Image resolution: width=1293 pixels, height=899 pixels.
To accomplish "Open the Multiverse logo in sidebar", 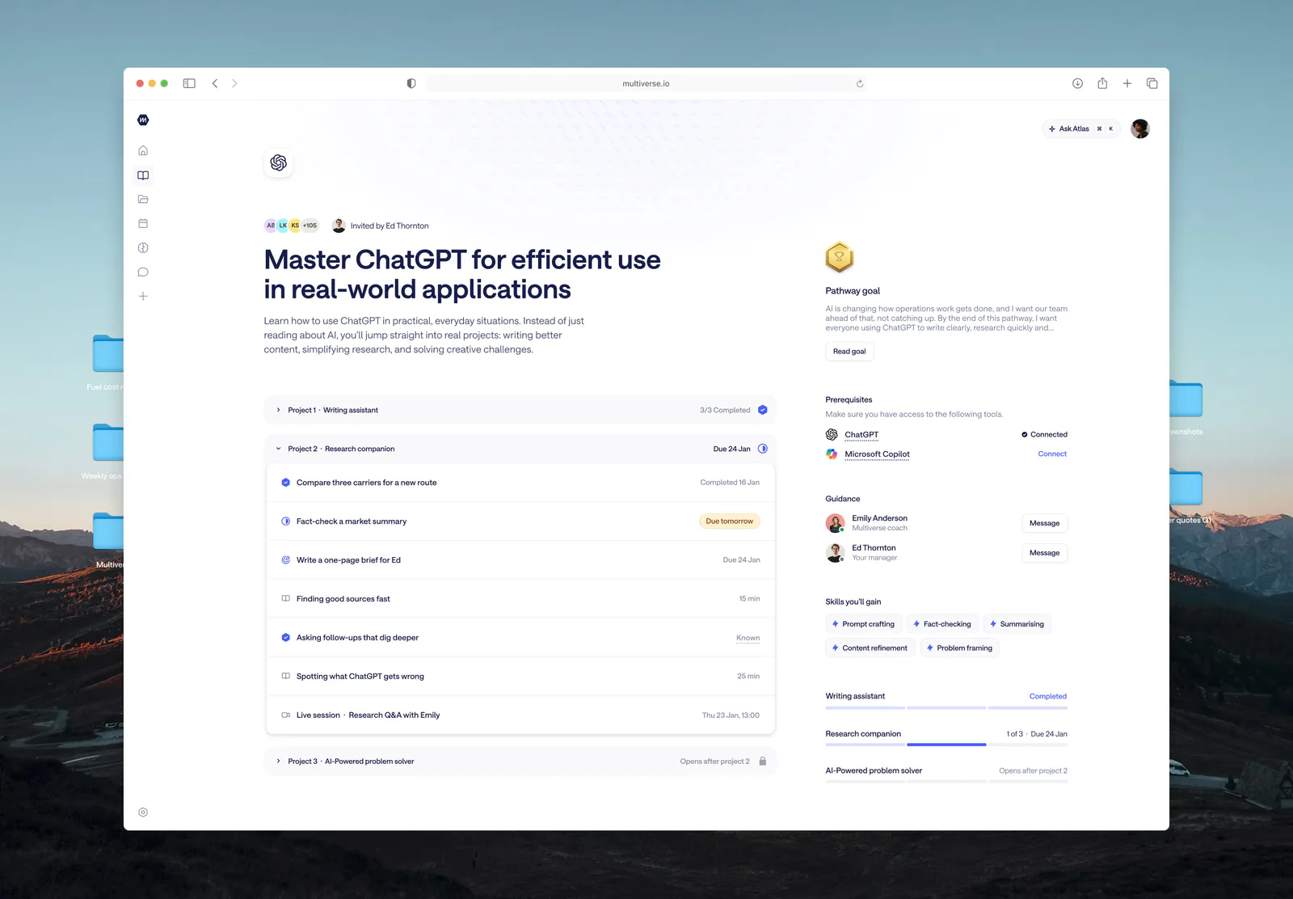I will [x=143, y=120].
